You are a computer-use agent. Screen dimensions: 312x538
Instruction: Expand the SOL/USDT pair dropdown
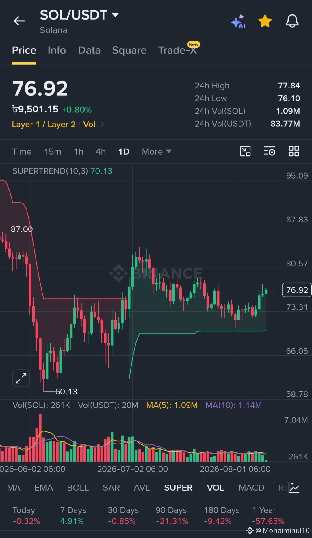click(115, 15)
